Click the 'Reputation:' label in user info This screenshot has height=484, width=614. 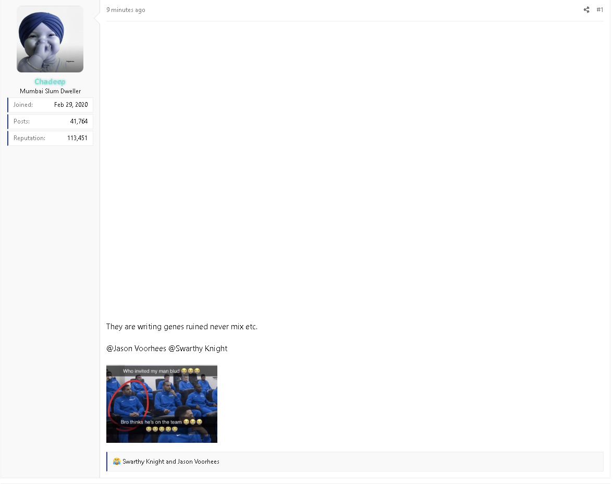pyautogui.click(x=29, y=138)
